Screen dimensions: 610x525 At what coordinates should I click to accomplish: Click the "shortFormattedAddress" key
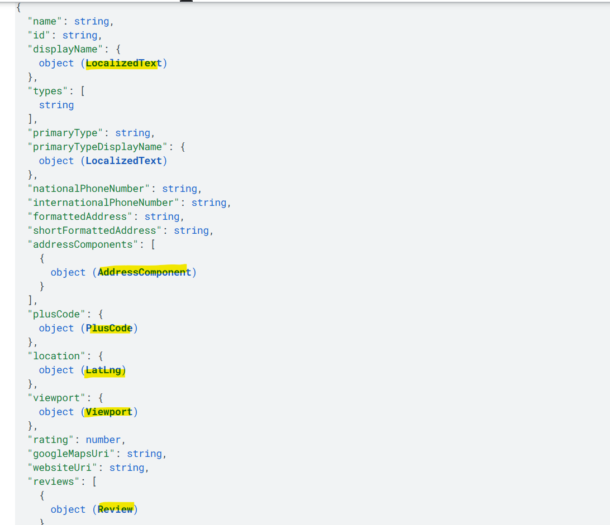[94, 231]
